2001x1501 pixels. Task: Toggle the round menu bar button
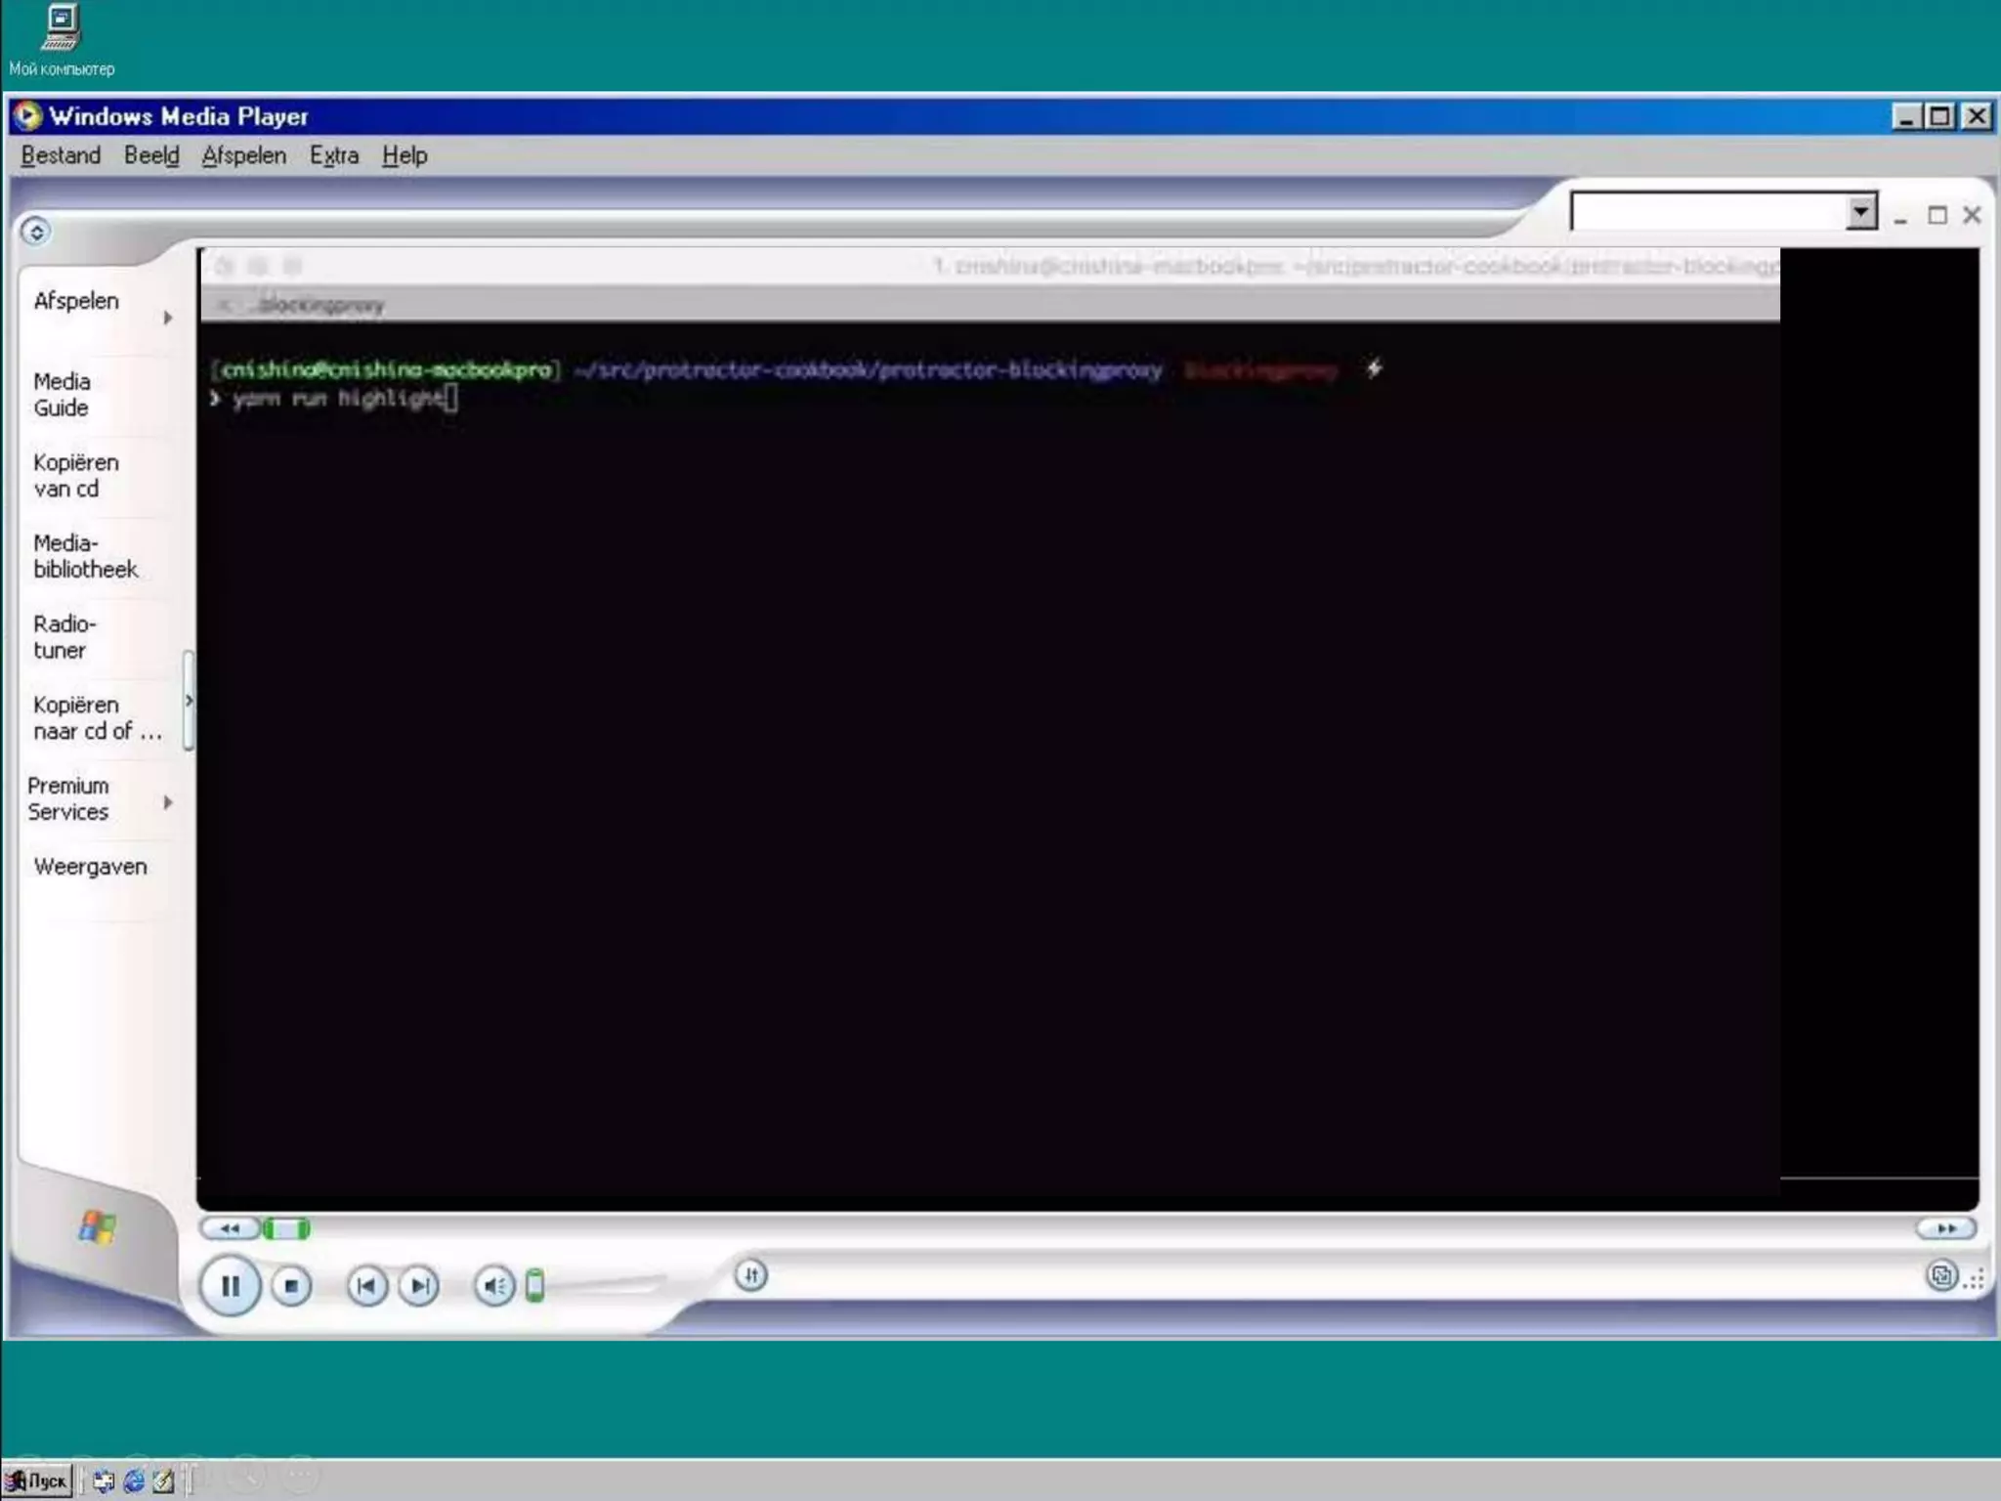36,232
